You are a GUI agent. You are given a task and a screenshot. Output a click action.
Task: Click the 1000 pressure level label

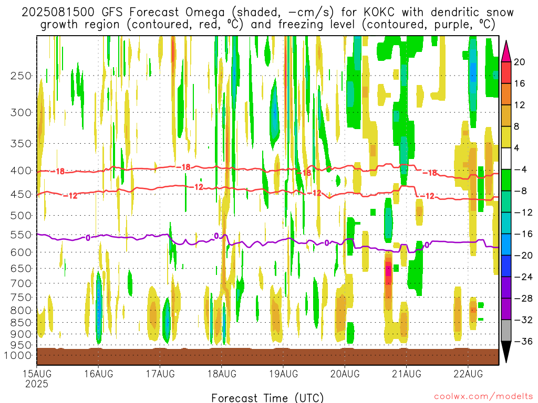(x=18, y=356)
